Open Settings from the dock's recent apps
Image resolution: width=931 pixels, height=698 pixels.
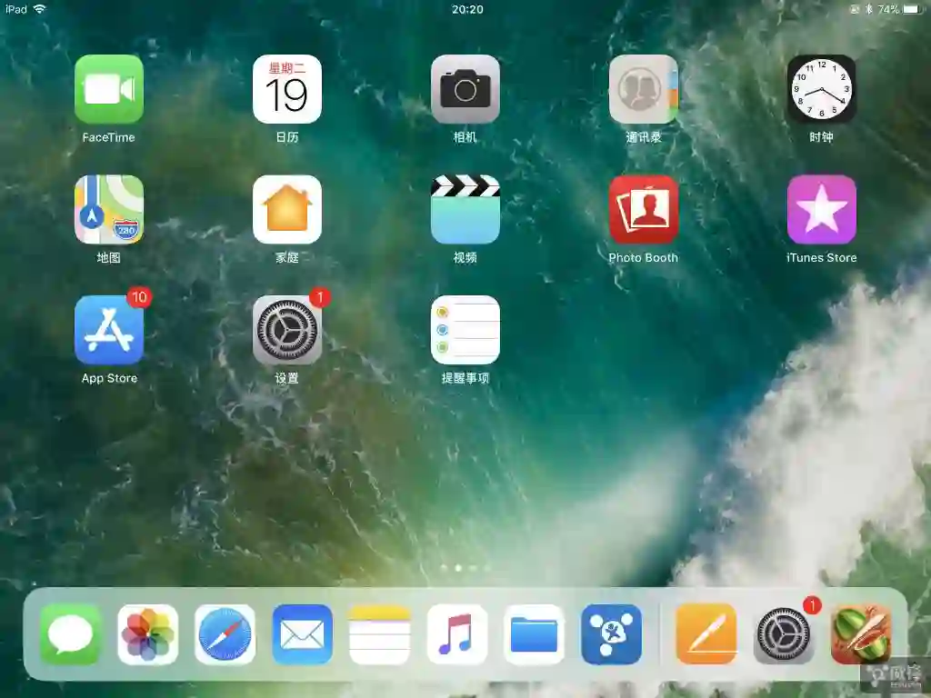(783, 634)
